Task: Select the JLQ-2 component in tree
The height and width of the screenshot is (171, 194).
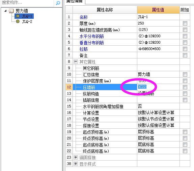Action: (x=27, y=22)
